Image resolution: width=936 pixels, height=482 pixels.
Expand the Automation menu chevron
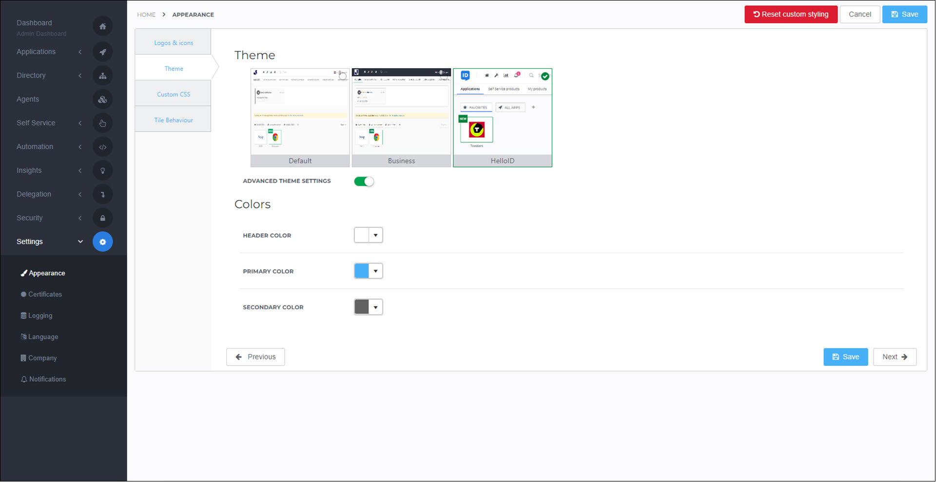pos(80,147)
